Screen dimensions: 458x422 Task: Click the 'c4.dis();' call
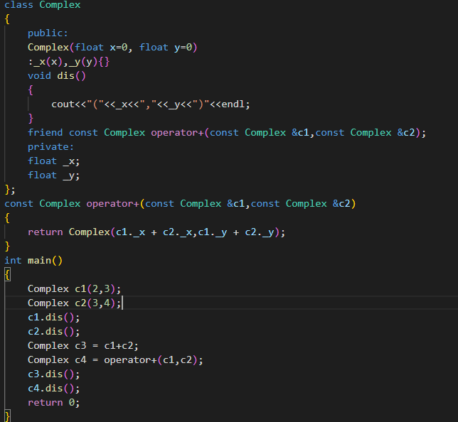pyautogui.click(x=54, y=389)
